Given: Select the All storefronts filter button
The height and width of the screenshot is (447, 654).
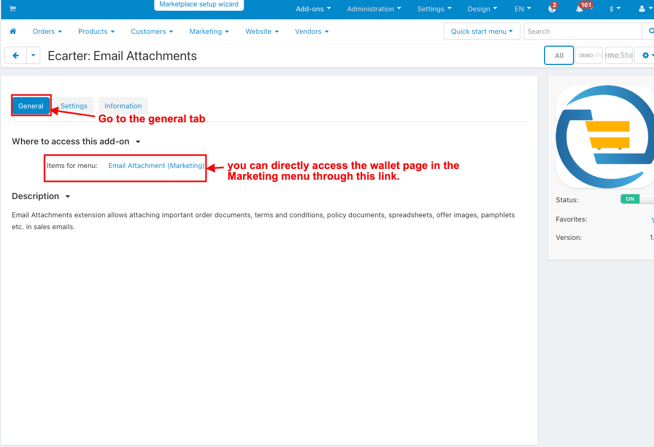Looking at the screenshot, I should [559, 55].
